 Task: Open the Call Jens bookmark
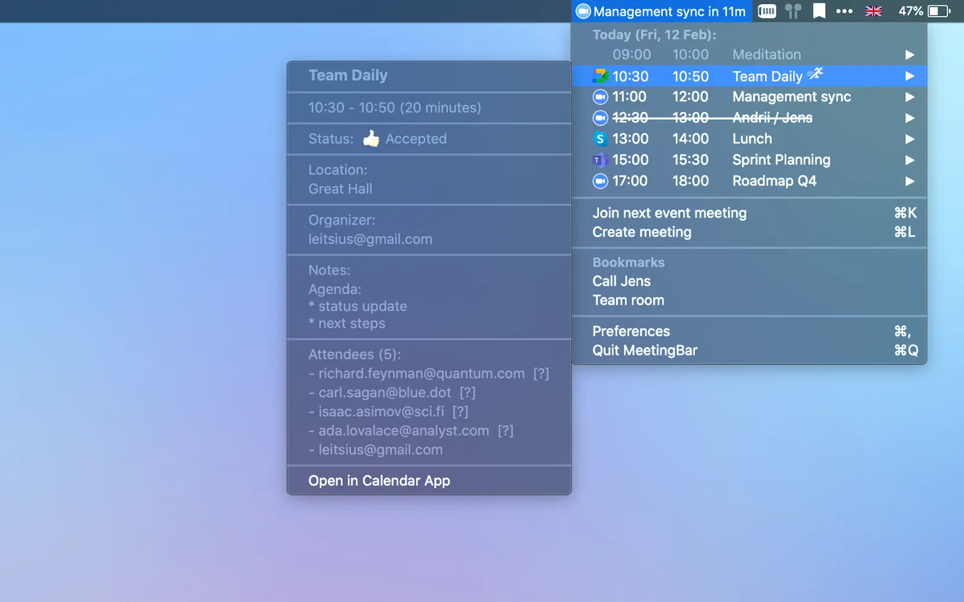click(621, 281)
